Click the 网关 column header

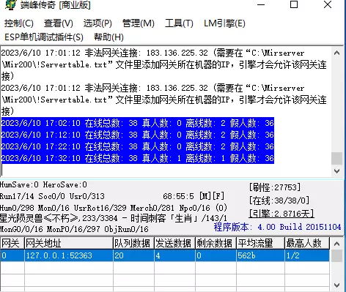pyautogui.click(x=12, y=243)
